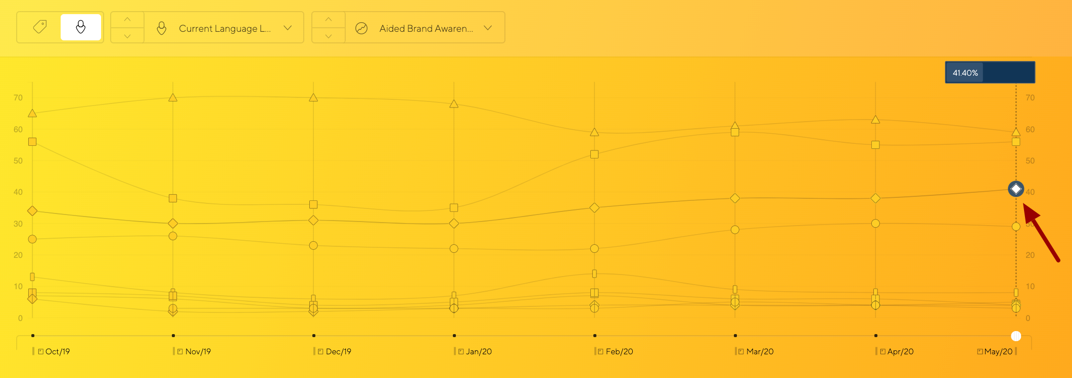
Task: Click the 41.40% tooltip label
Action: (965, 73)
